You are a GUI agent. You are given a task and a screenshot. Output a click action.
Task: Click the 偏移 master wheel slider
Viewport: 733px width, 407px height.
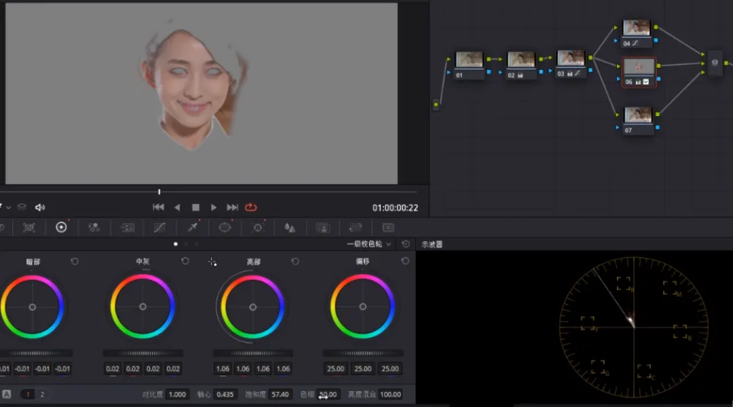362,353
